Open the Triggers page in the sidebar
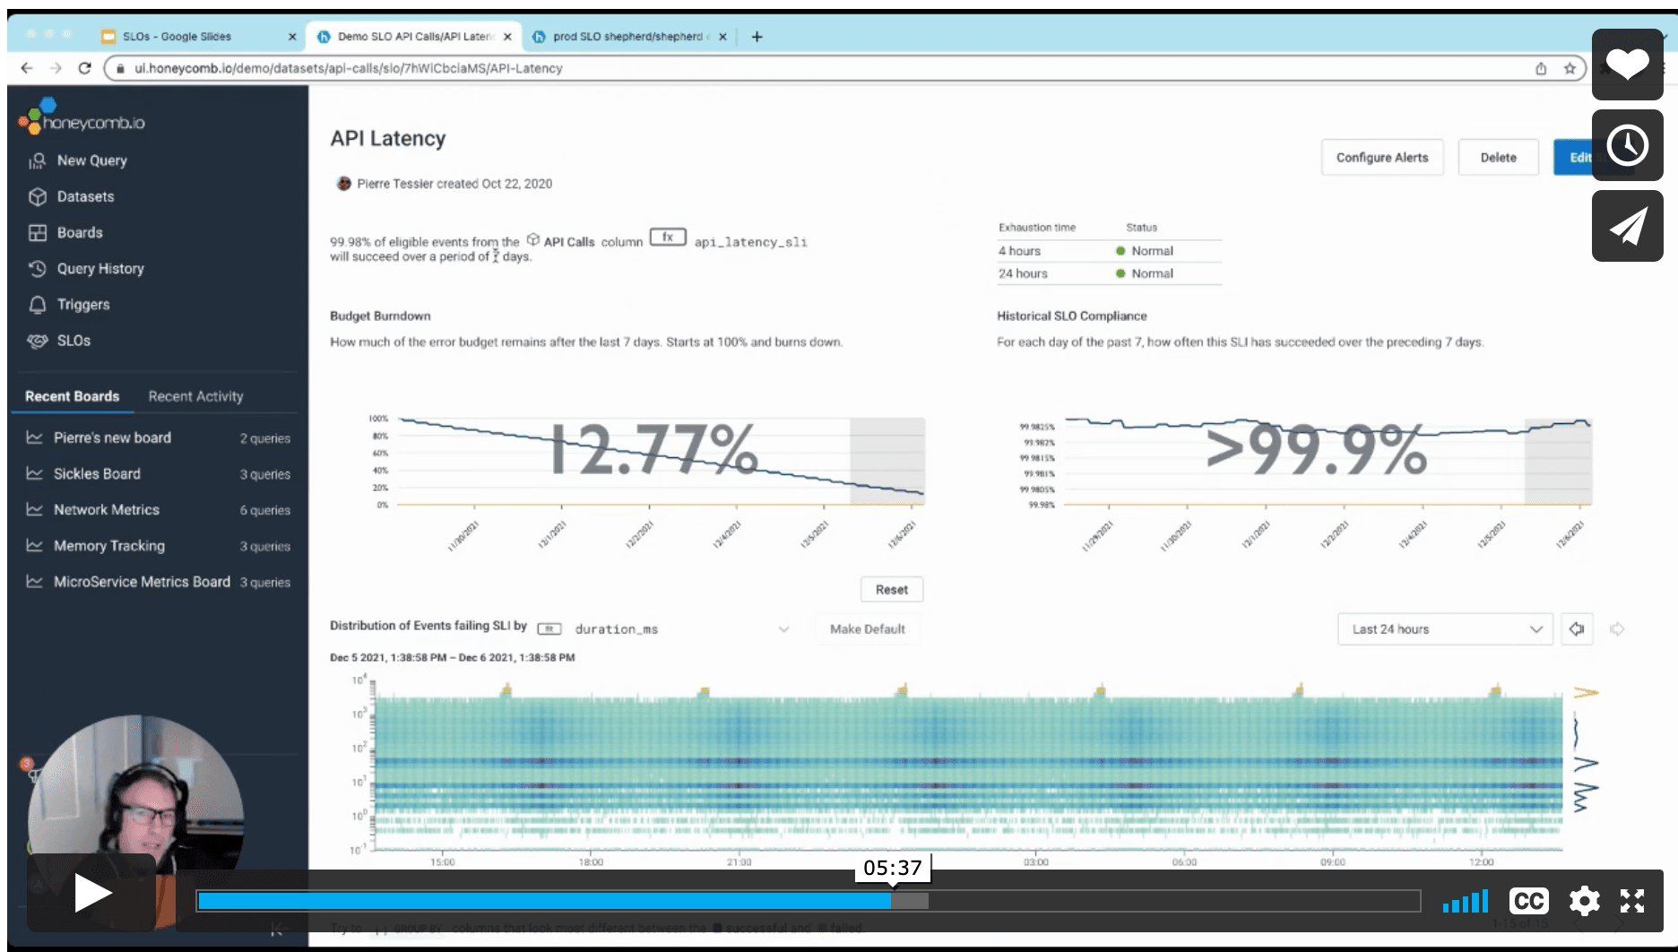This screenshot has width=1678, height=952. (x=82, y=305)
